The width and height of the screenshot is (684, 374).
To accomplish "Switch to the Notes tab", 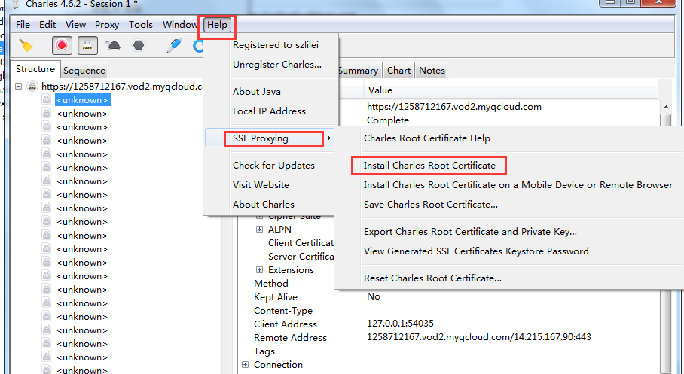I will 432,70.
